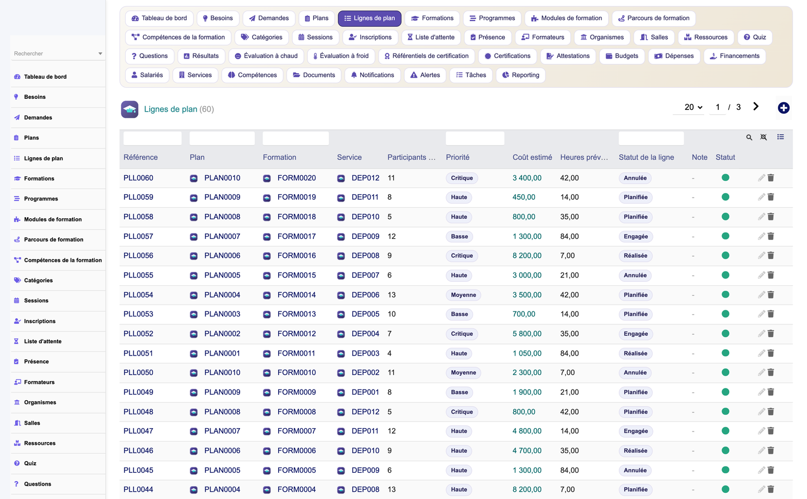Screen dimensions: 807x499
Task: Click the clear search filter icon
Action: pyautogui.click(x=763, y=137)
